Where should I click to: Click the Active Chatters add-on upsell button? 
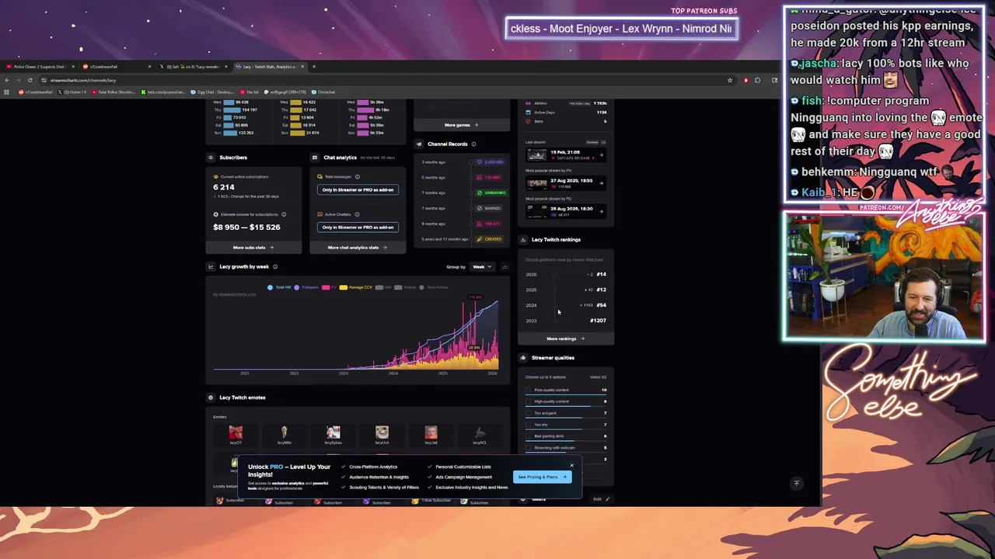[x=358, y=227]
